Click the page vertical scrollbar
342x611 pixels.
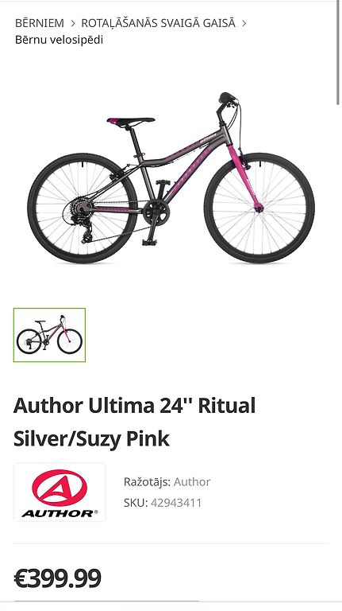(337, 53)
